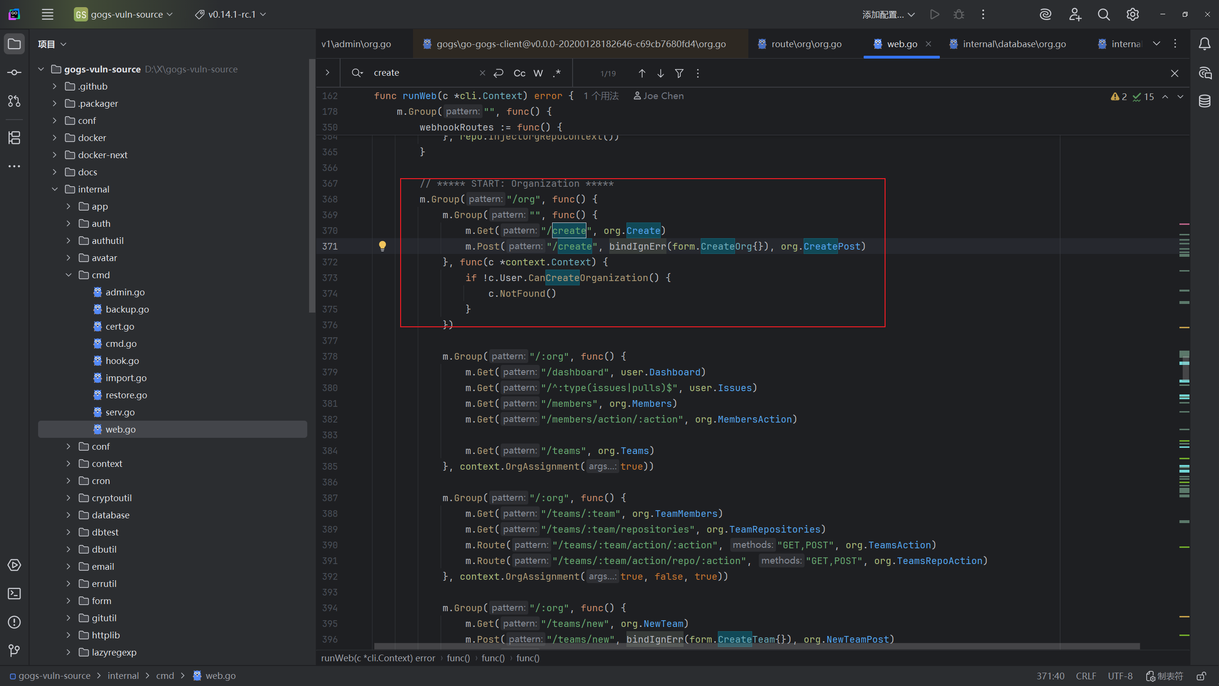Click the intention light bulb on line 371
The height and width of the screenshot is (686, 1219).
click(x=383, y=246)
